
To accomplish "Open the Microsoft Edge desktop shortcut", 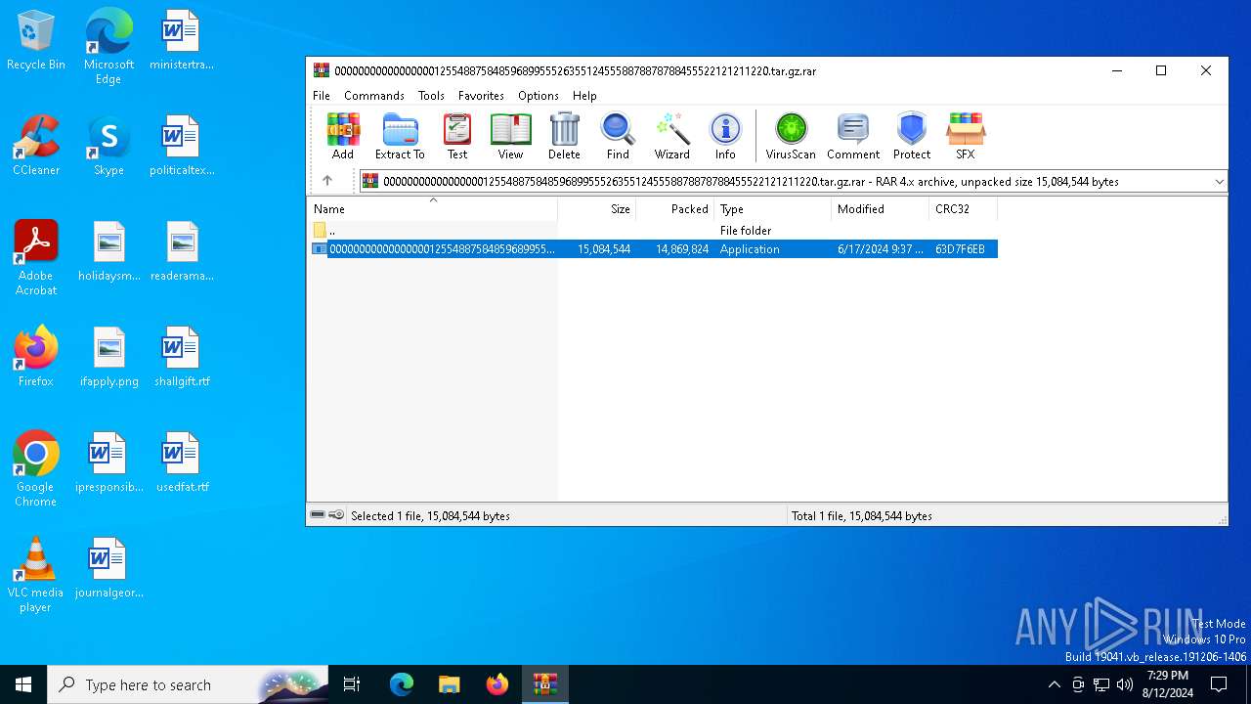I will click(108, 47).
